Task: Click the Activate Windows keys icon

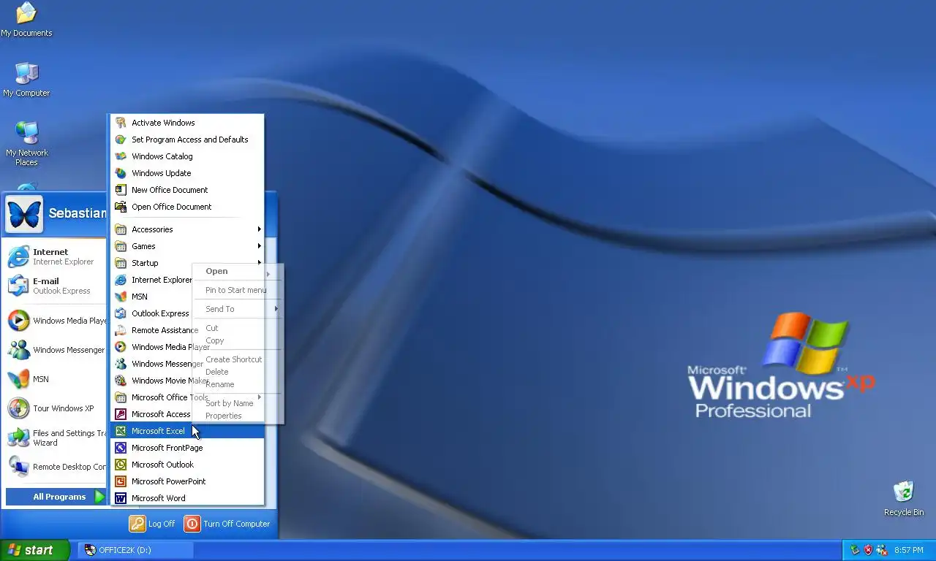Action: [x=121, y=123]
